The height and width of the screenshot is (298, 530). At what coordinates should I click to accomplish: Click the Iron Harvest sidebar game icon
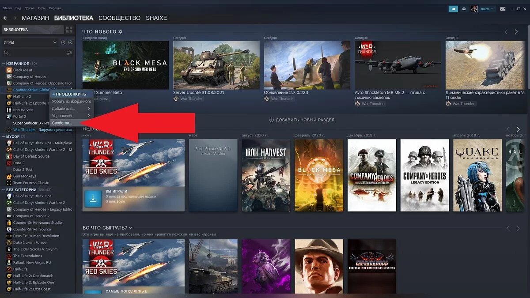pos(9,109)
